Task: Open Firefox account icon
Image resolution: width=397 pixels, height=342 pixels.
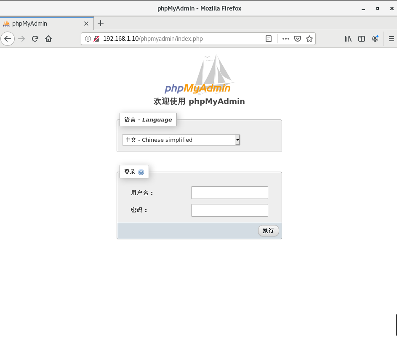Action: [375, 38]
